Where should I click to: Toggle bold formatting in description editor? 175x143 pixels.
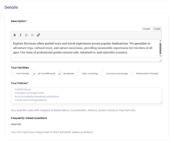15,35
